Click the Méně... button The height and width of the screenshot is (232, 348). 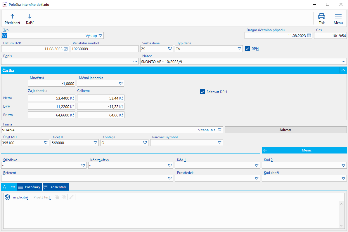[x=304, y=150]
